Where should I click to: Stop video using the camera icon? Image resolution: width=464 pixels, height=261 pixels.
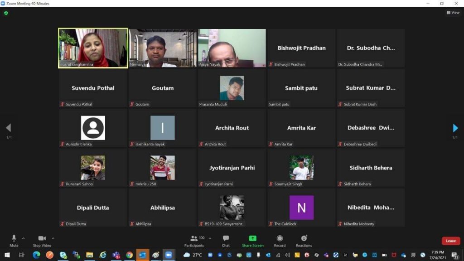click(42, 238)
